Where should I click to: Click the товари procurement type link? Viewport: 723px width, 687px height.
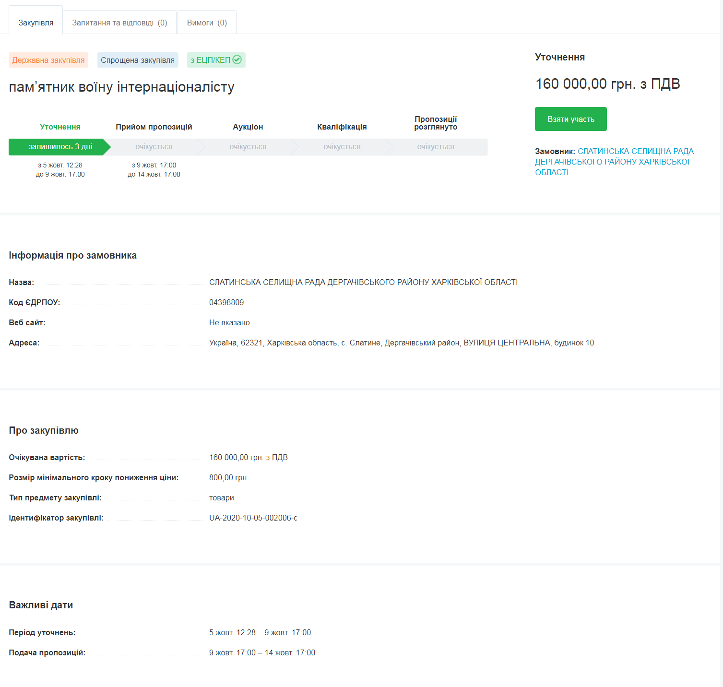tap(221, 498)
